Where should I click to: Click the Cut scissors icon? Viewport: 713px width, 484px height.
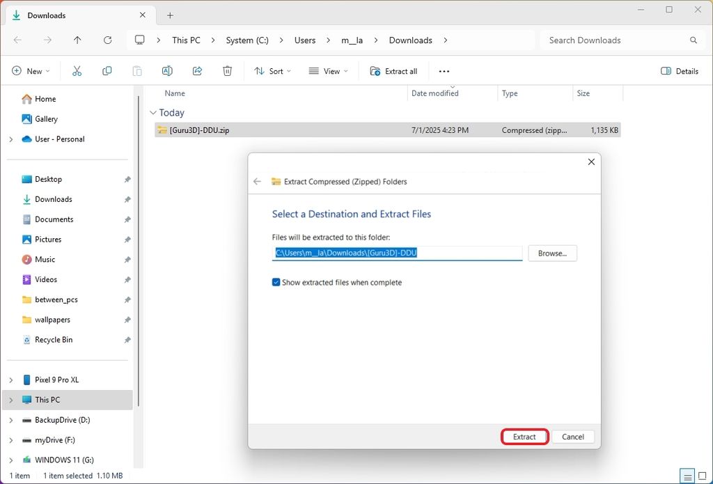(x=77, y=71)
